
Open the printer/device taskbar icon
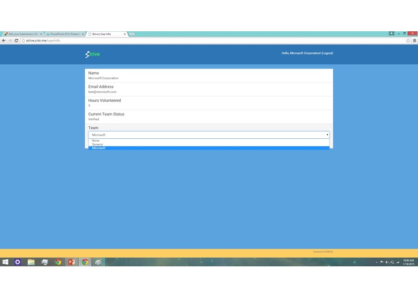tap(45, 262)
